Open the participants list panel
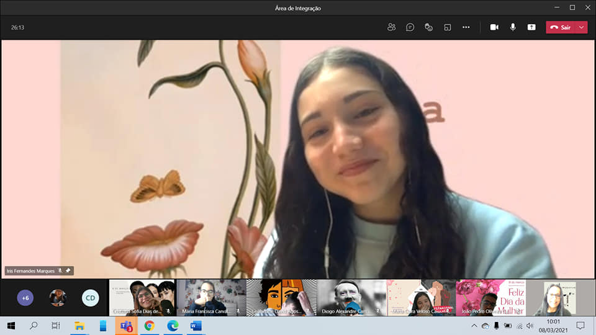The height and width of the screenshot is (335, 596). (391, 27)
